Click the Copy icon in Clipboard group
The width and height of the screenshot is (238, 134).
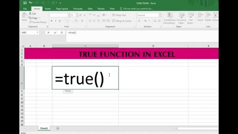tap(30, 18)
